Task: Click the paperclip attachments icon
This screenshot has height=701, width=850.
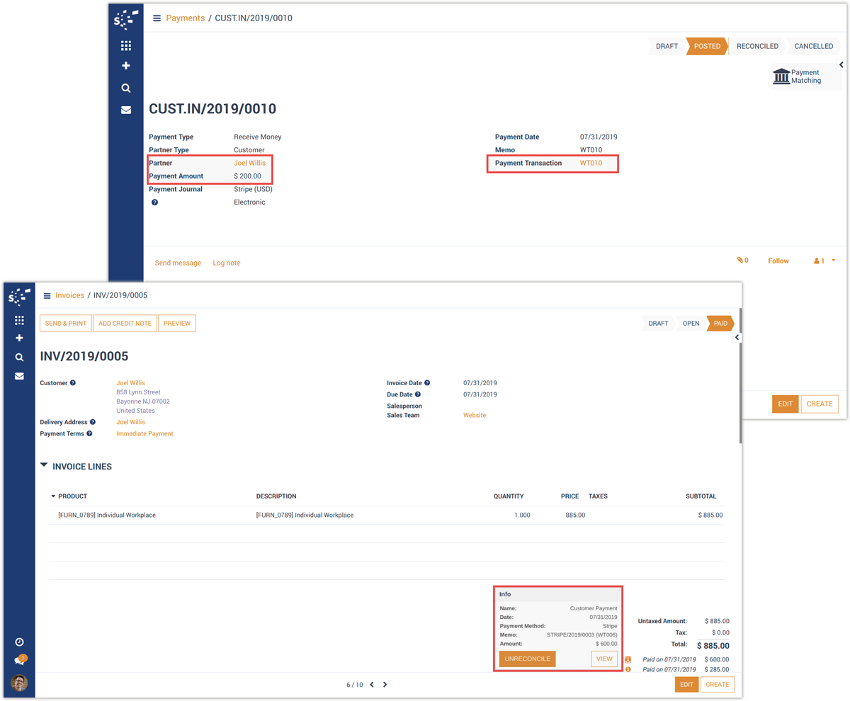Action: [x=739, y=261]
